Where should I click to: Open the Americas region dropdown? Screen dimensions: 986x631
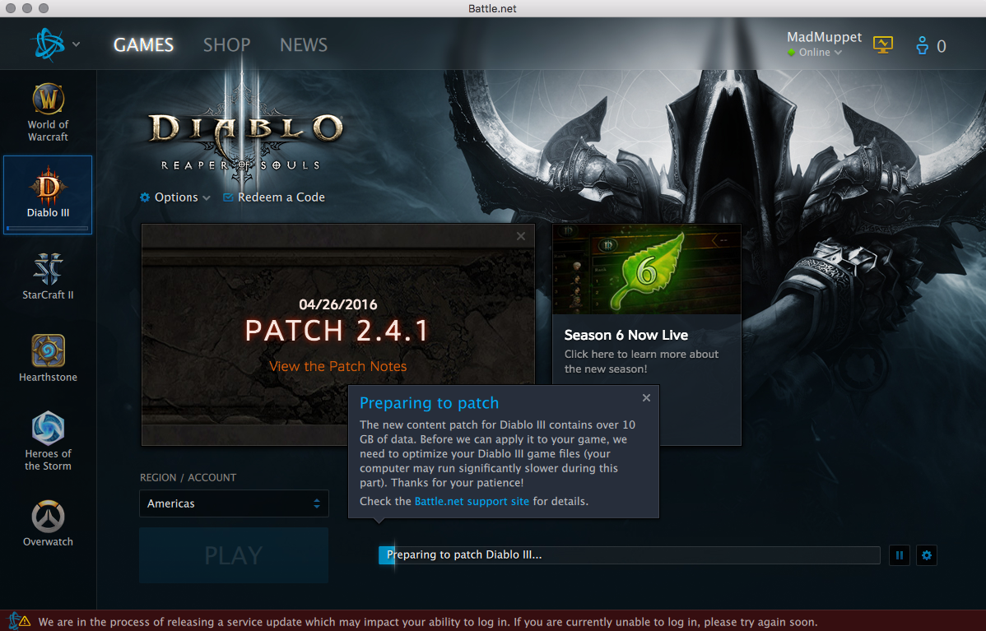point(234,503)
